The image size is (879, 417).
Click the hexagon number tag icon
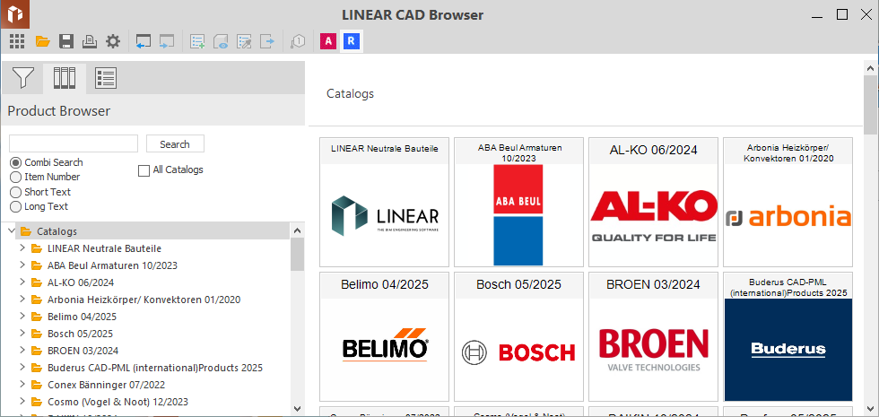point(298,41)
